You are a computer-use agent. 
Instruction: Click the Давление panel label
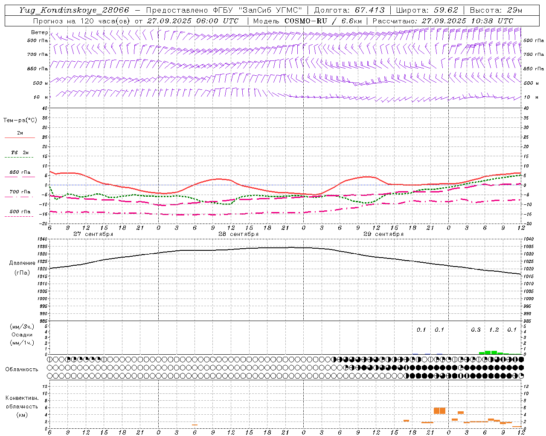(22, 263)
